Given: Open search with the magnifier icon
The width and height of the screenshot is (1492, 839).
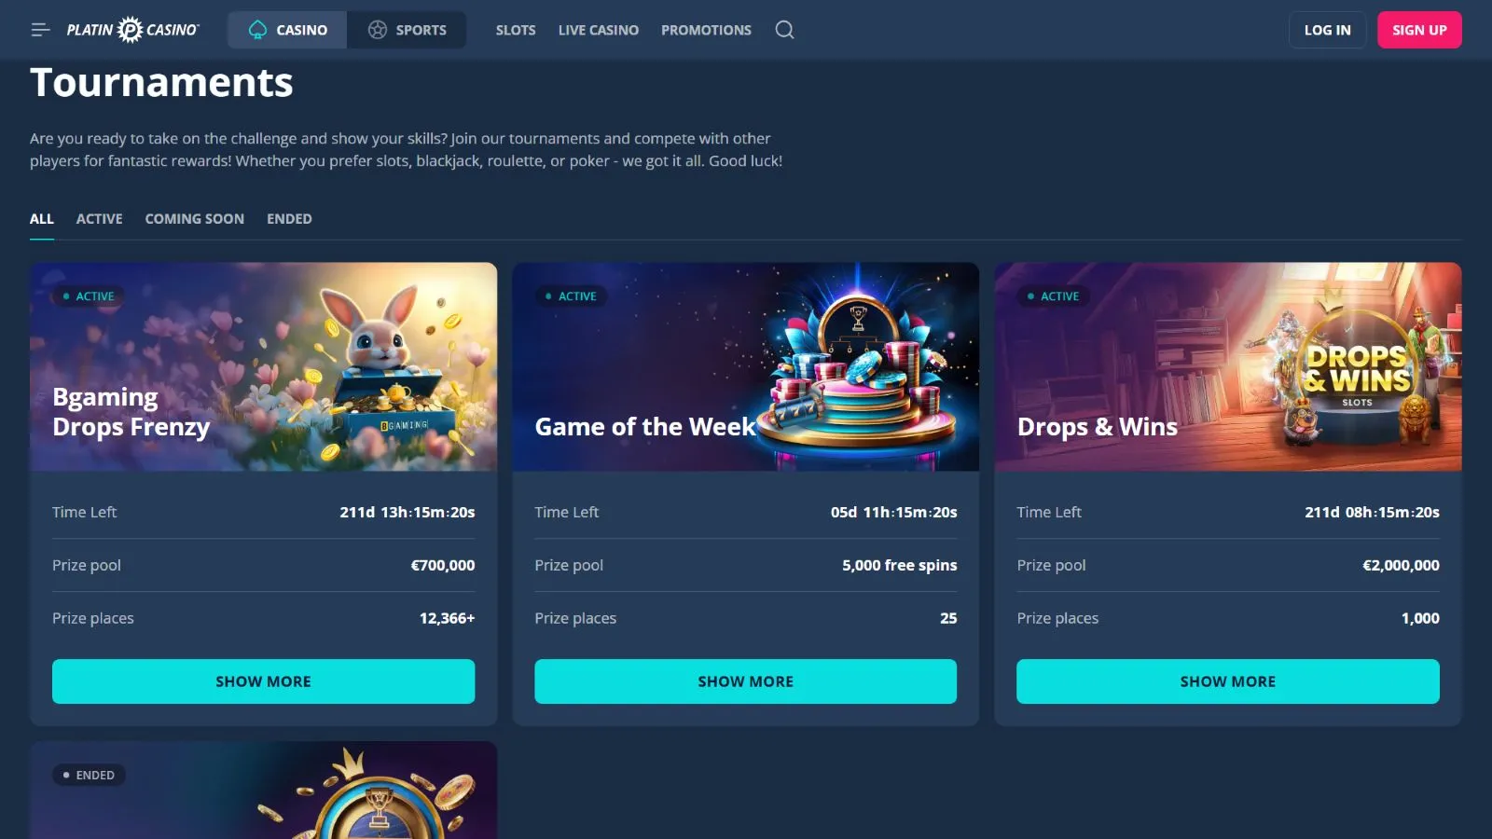Looking at the screenshot, I should click(785, 30).
